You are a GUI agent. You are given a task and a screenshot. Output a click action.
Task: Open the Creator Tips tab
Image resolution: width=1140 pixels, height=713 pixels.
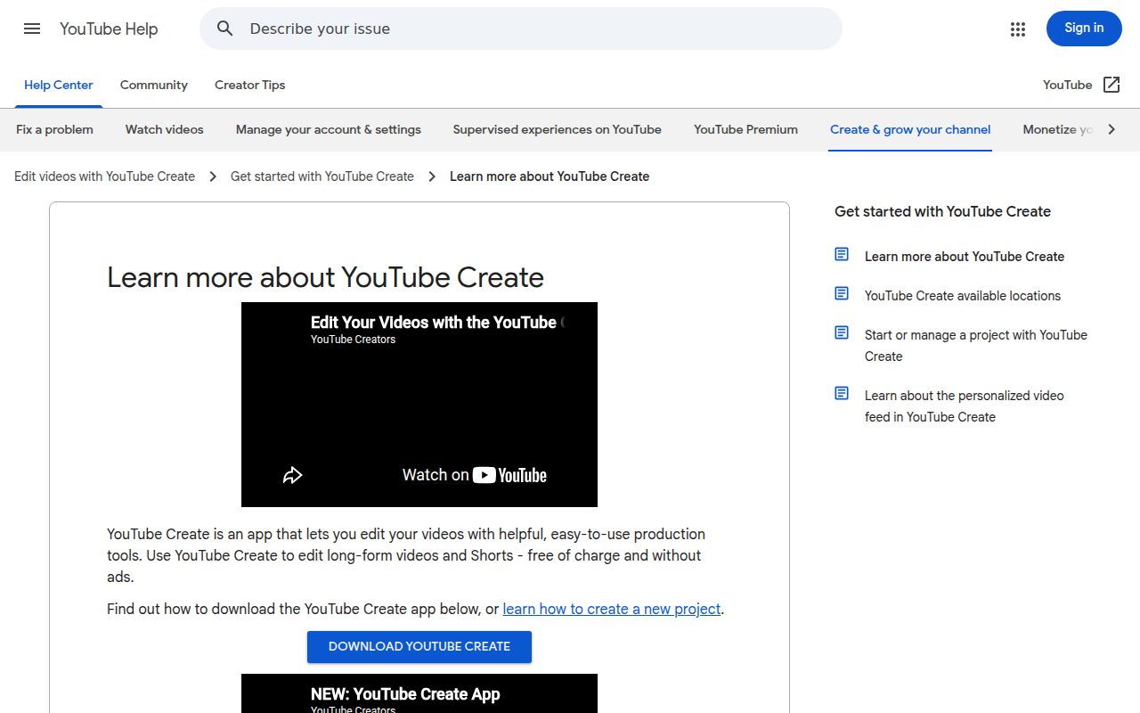(250, 85)
